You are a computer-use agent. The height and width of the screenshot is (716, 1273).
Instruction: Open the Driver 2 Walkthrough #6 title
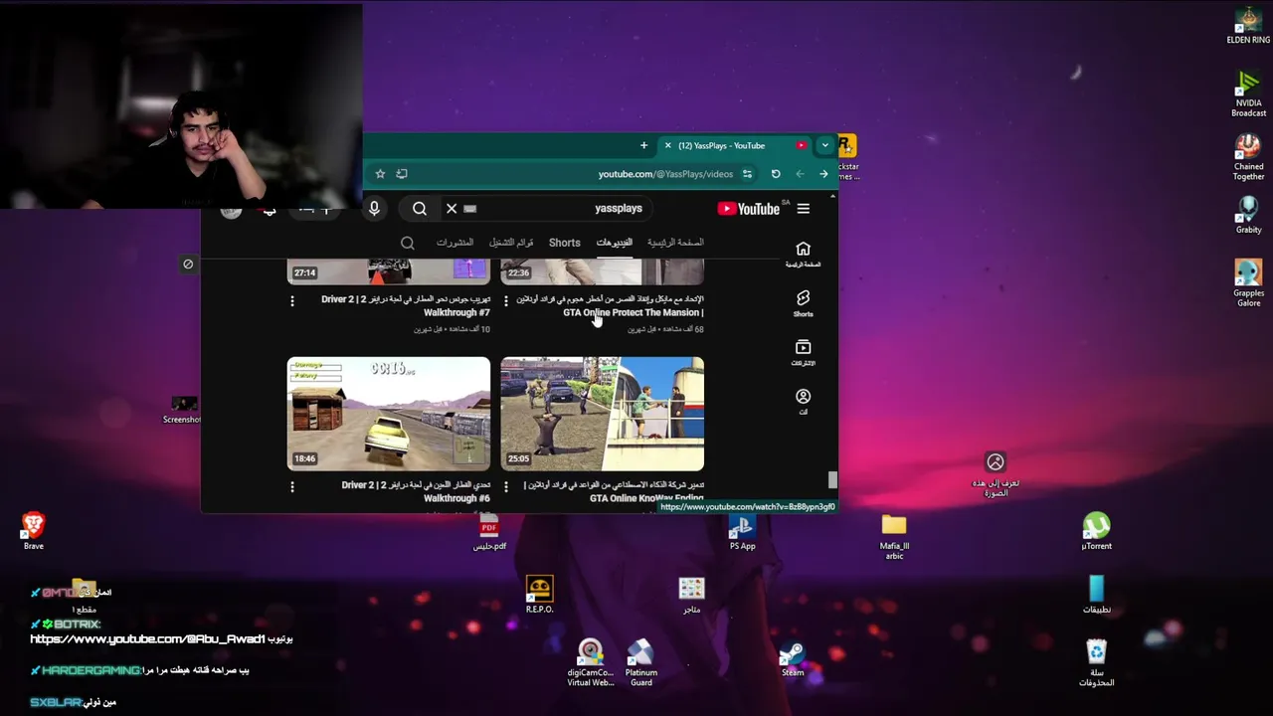coord(416,491)
